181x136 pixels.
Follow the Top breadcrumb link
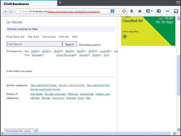8,22
